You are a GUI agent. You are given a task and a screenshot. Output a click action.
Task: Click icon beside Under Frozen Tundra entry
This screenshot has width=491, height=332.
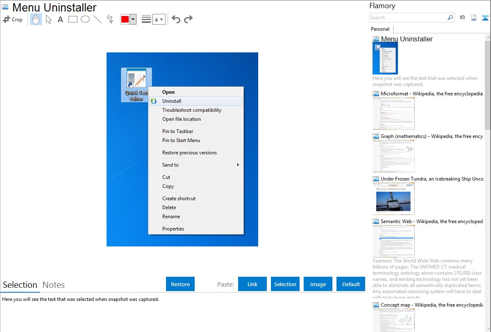[x=376, y=179]
